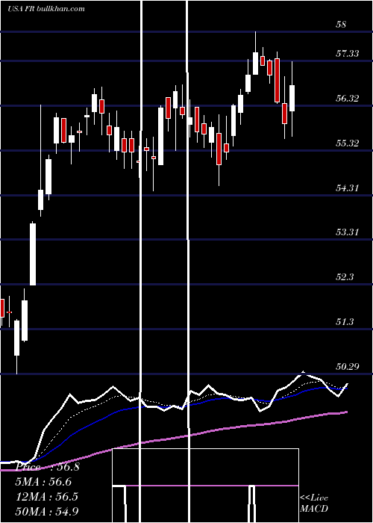
Task: Click the 52.3 price axis label
Action: tap(345, 277)
